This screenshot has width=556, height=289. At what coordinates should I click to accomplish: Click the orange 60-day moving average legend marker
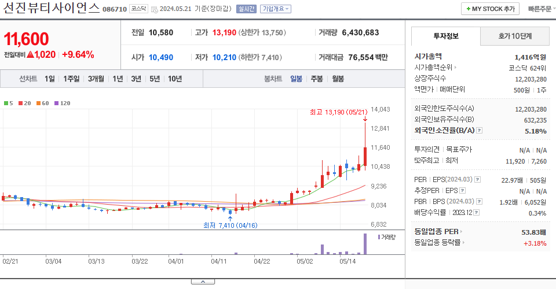point(38,103)
